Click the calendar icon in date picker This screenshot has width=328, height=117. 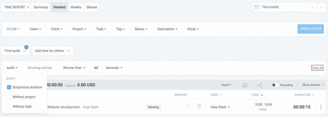point(257,7)
